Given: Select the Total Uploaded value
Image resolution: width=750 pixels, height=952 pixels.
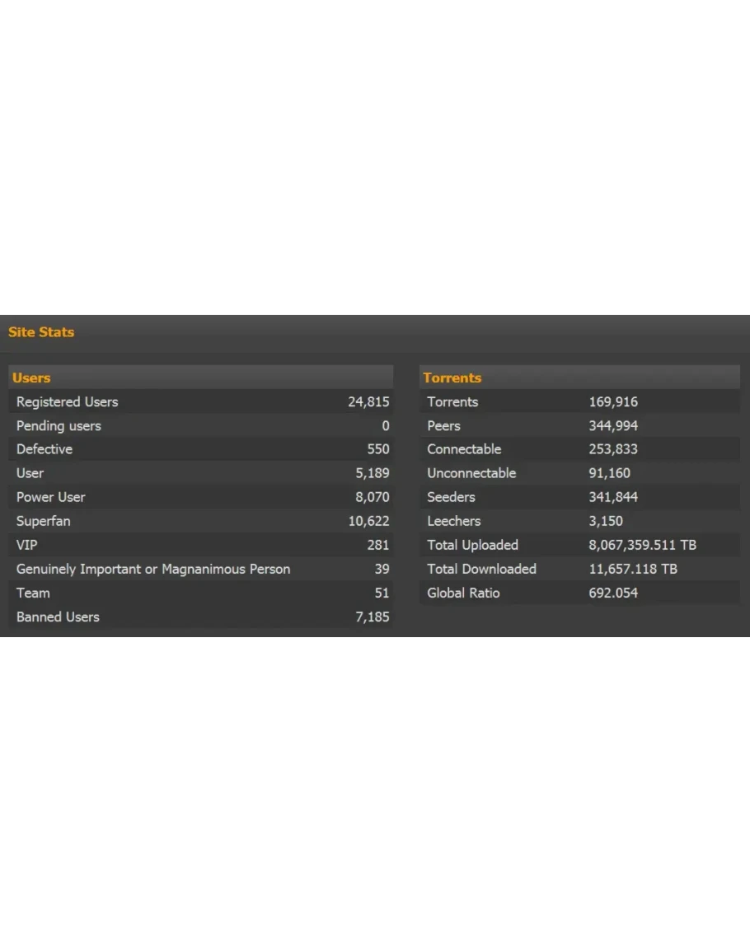Looking at the screenshot, I should (642, 545).
